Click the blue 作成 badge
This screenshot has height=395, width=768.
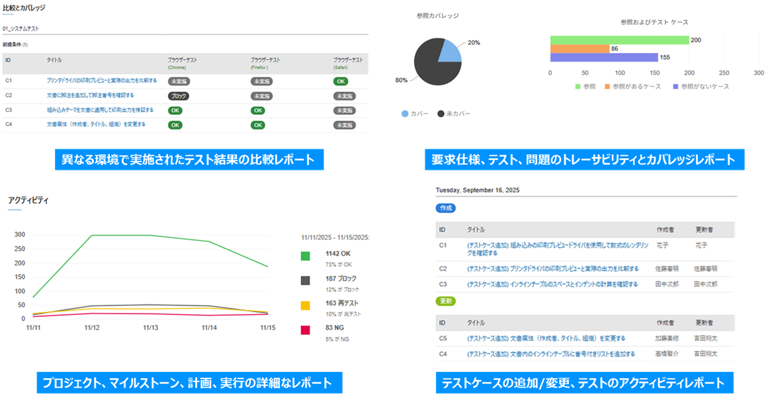click(446, 207)
